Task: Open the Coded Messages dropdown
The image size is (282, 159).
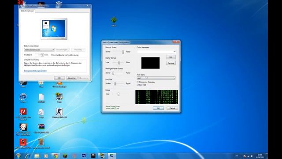Action: tap(156, 52)
